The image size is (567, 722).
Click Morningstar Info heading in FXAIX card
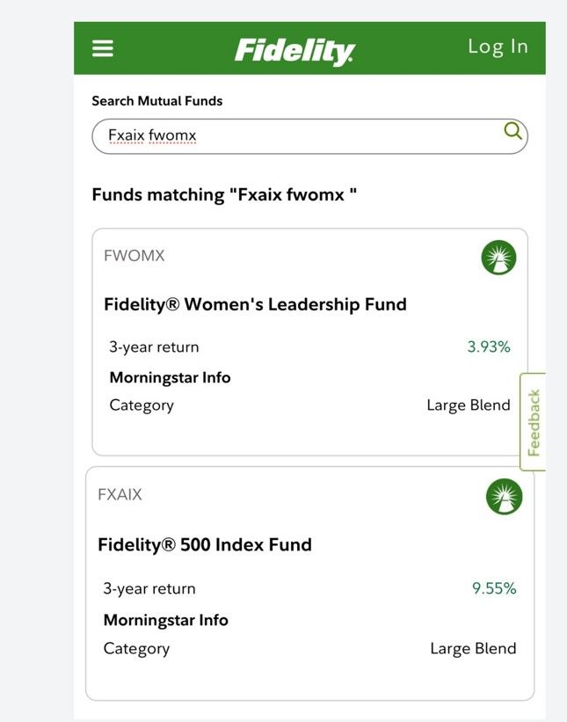pyautogui.click(x=165, y=620)
